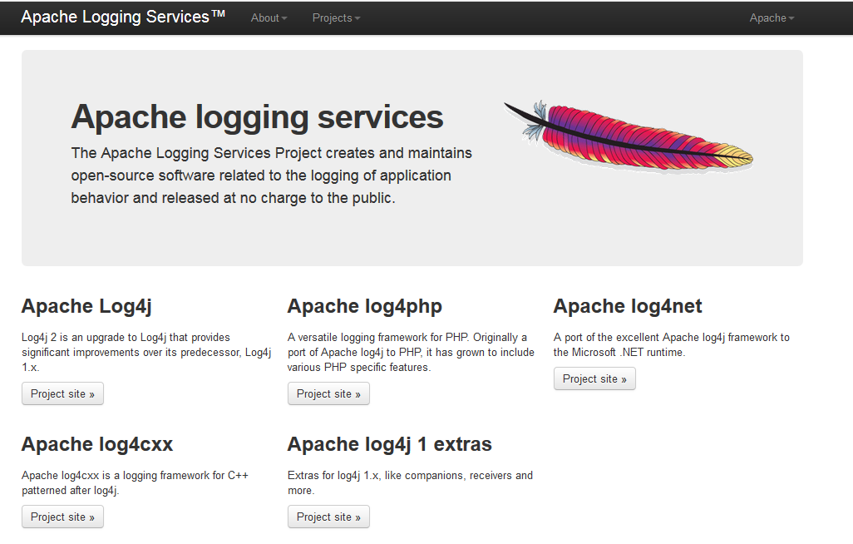Open the Apache dropdown in the navbar

[x=772, y=18]
